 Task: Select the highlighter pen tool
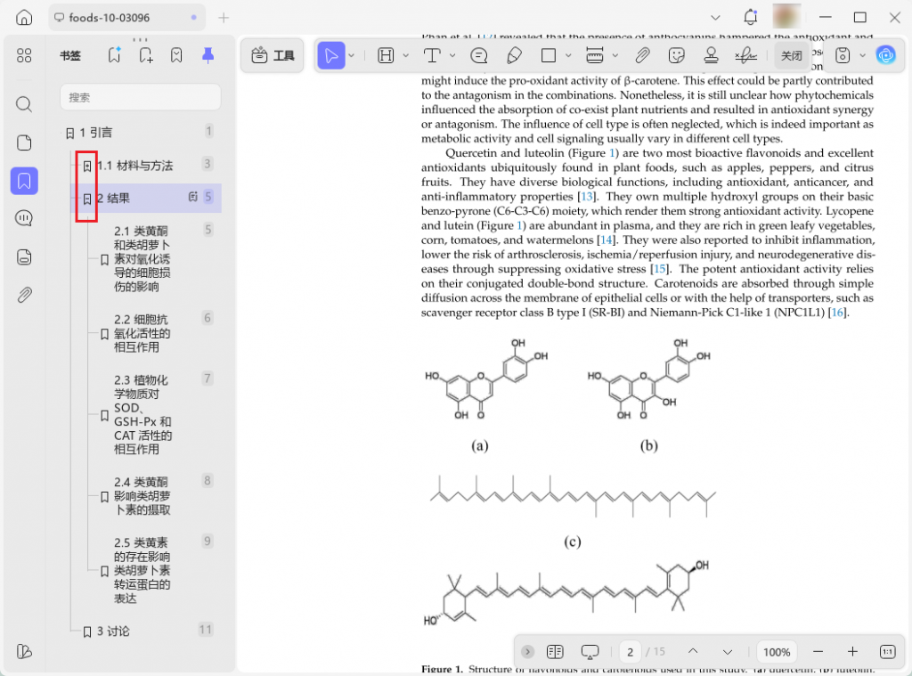[514, 55]
